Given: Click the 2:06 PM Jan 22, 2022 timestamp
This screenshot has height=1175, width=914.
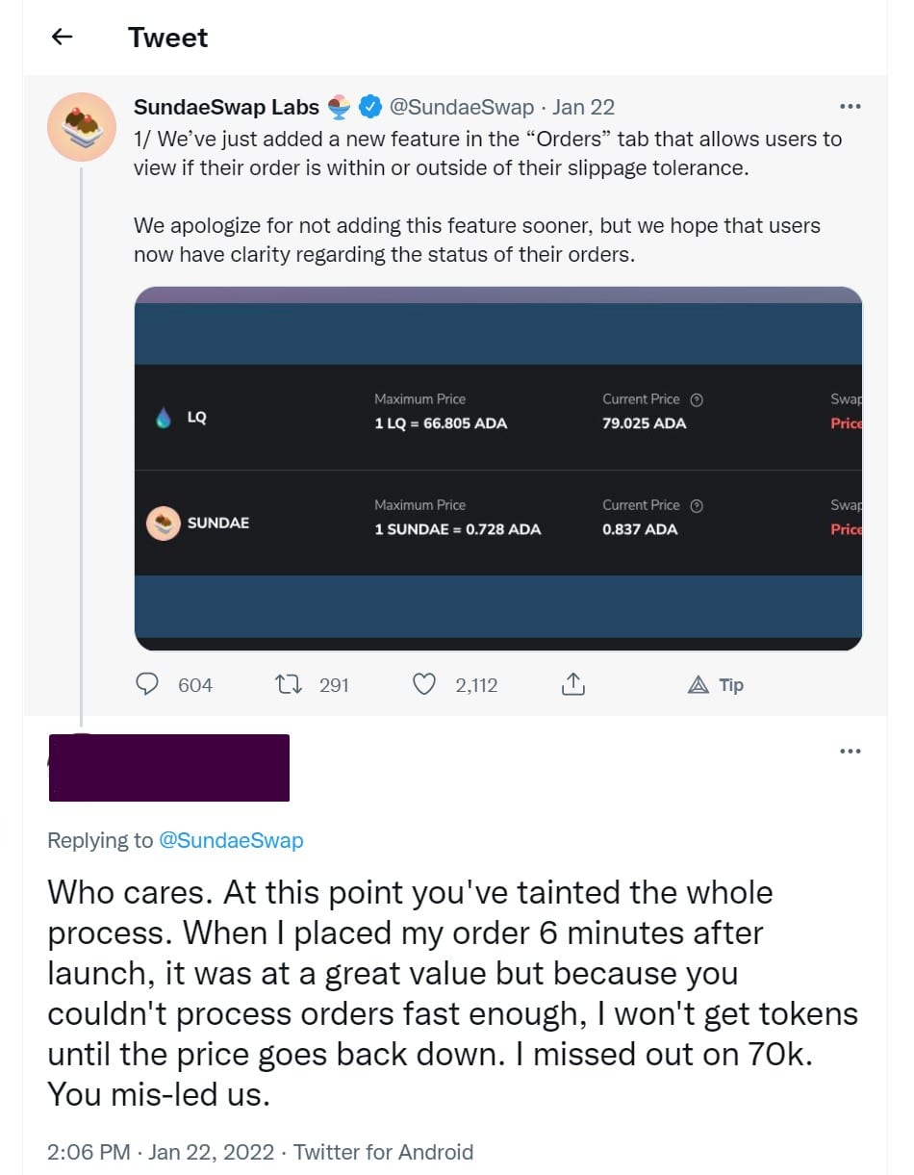Looking at the screenshot, I should tap(164, 1152).
